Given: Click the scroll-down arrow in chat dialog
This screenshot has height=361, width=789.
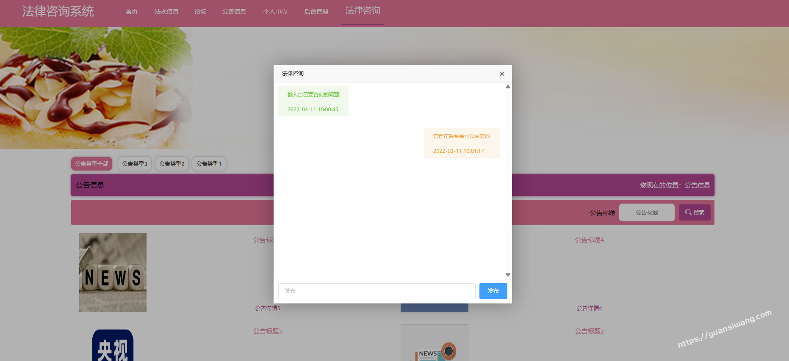Looking at the screenshot, I should 508,275.
